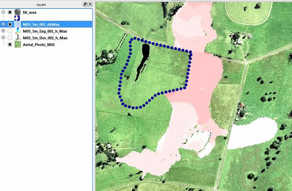292x191 pixels.
Task: Click the fill_area blue dotted symbol swatch
Action: (x=17, y=18)
